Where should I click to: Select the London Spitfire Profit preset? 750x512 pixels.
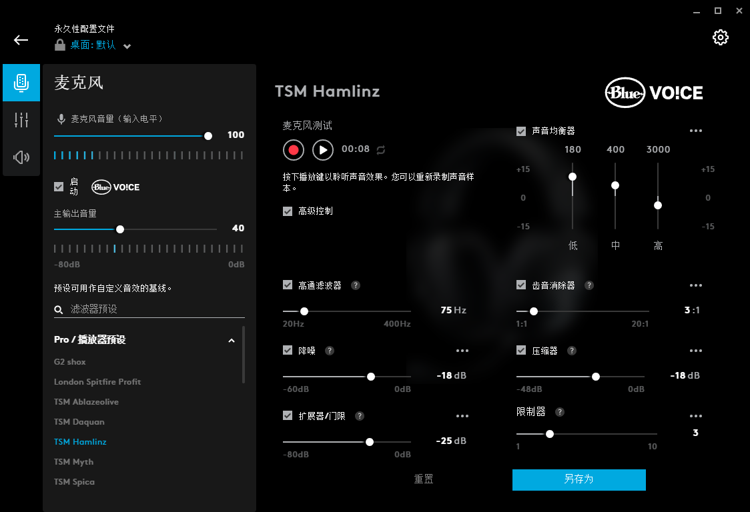click(x=97, y=382)
